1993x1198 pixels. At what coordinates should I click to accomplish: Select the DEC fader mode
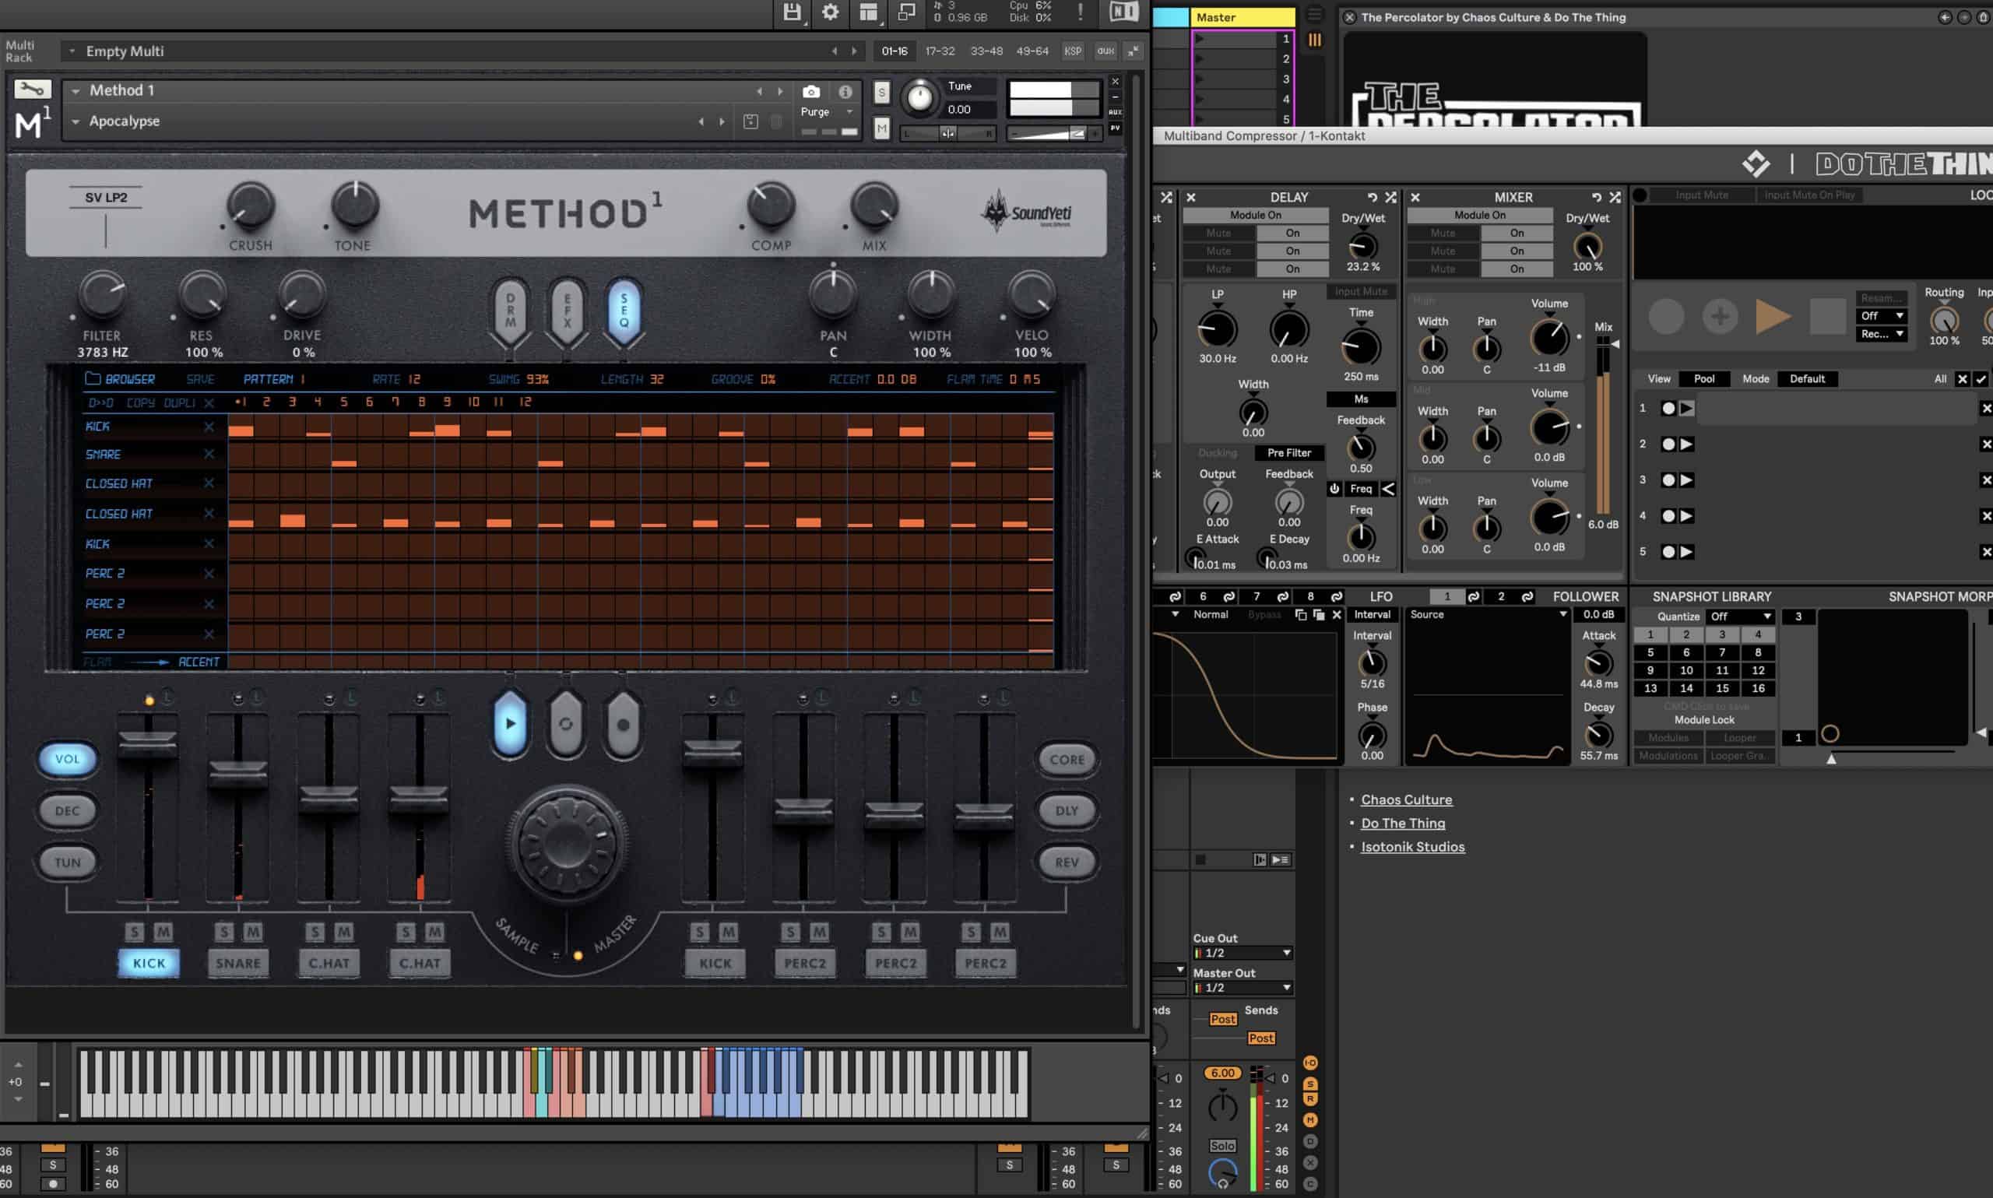pyautogui.click(x=68, y=810)
